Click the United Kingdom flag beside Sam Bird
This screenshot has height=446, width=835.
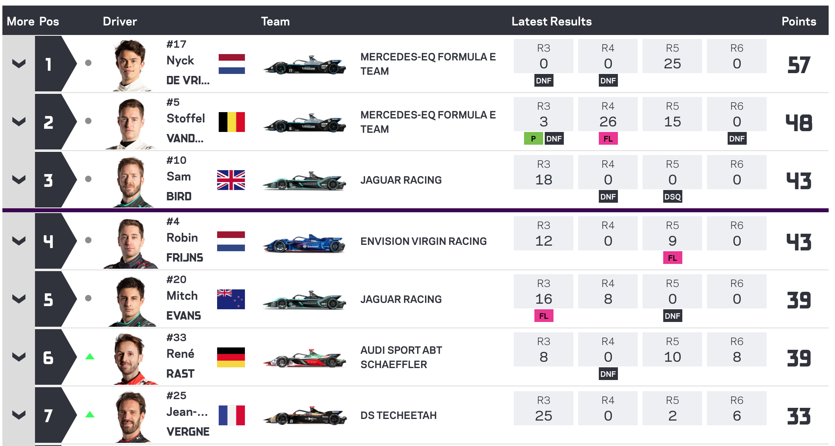pos(231,180)
